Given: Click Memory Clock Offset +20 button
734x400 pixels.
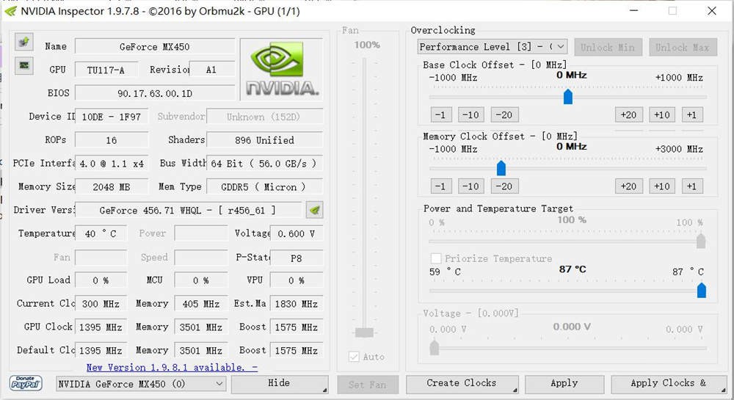Looking at the screenshot, I should pos(629,186).
